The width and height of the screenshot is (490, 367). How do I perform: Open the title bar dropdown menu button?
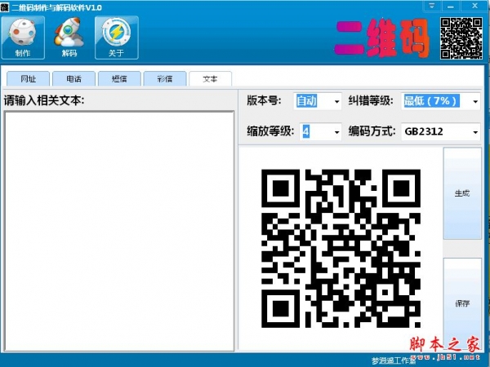432,6
